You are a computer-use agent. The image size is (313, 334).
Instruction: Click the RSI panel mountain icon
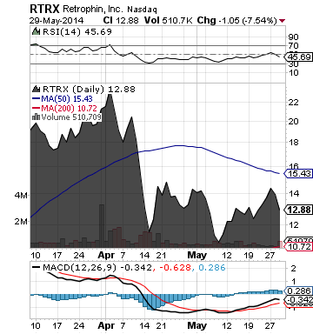(x=36, y=31)
